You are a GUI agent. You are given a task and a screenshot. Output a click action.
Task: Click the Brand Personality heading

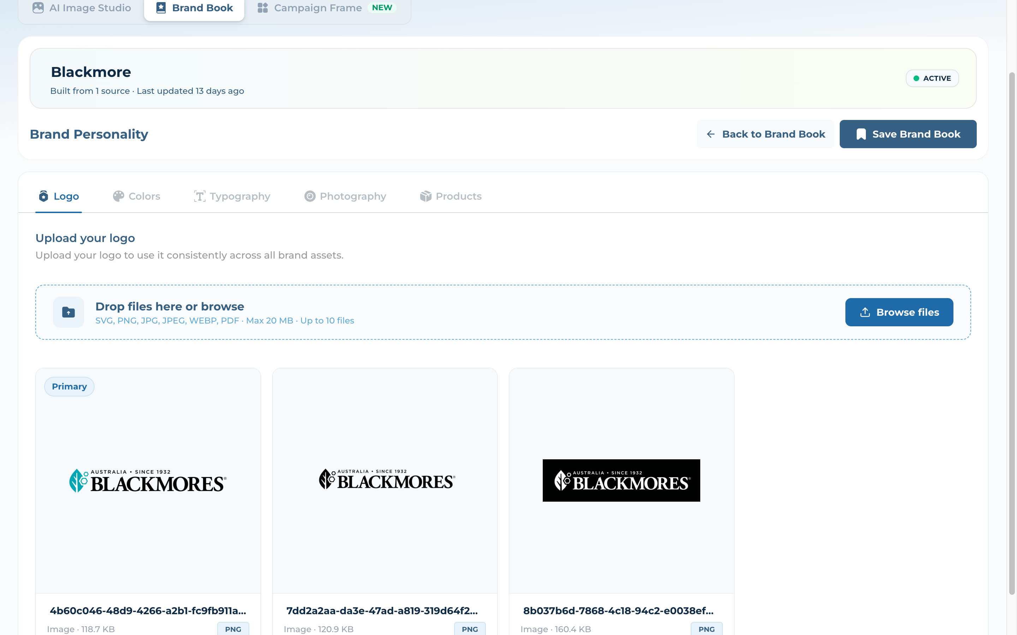pos(89,134)
